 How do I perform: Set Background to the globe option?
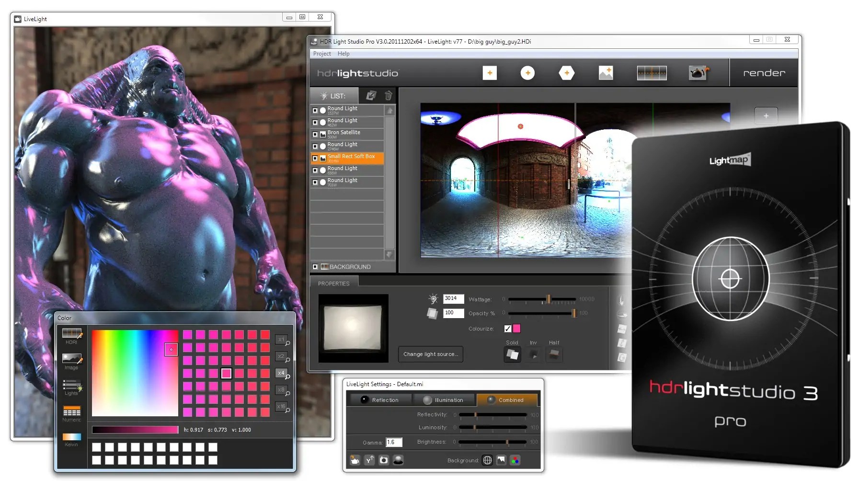point(487,460)
